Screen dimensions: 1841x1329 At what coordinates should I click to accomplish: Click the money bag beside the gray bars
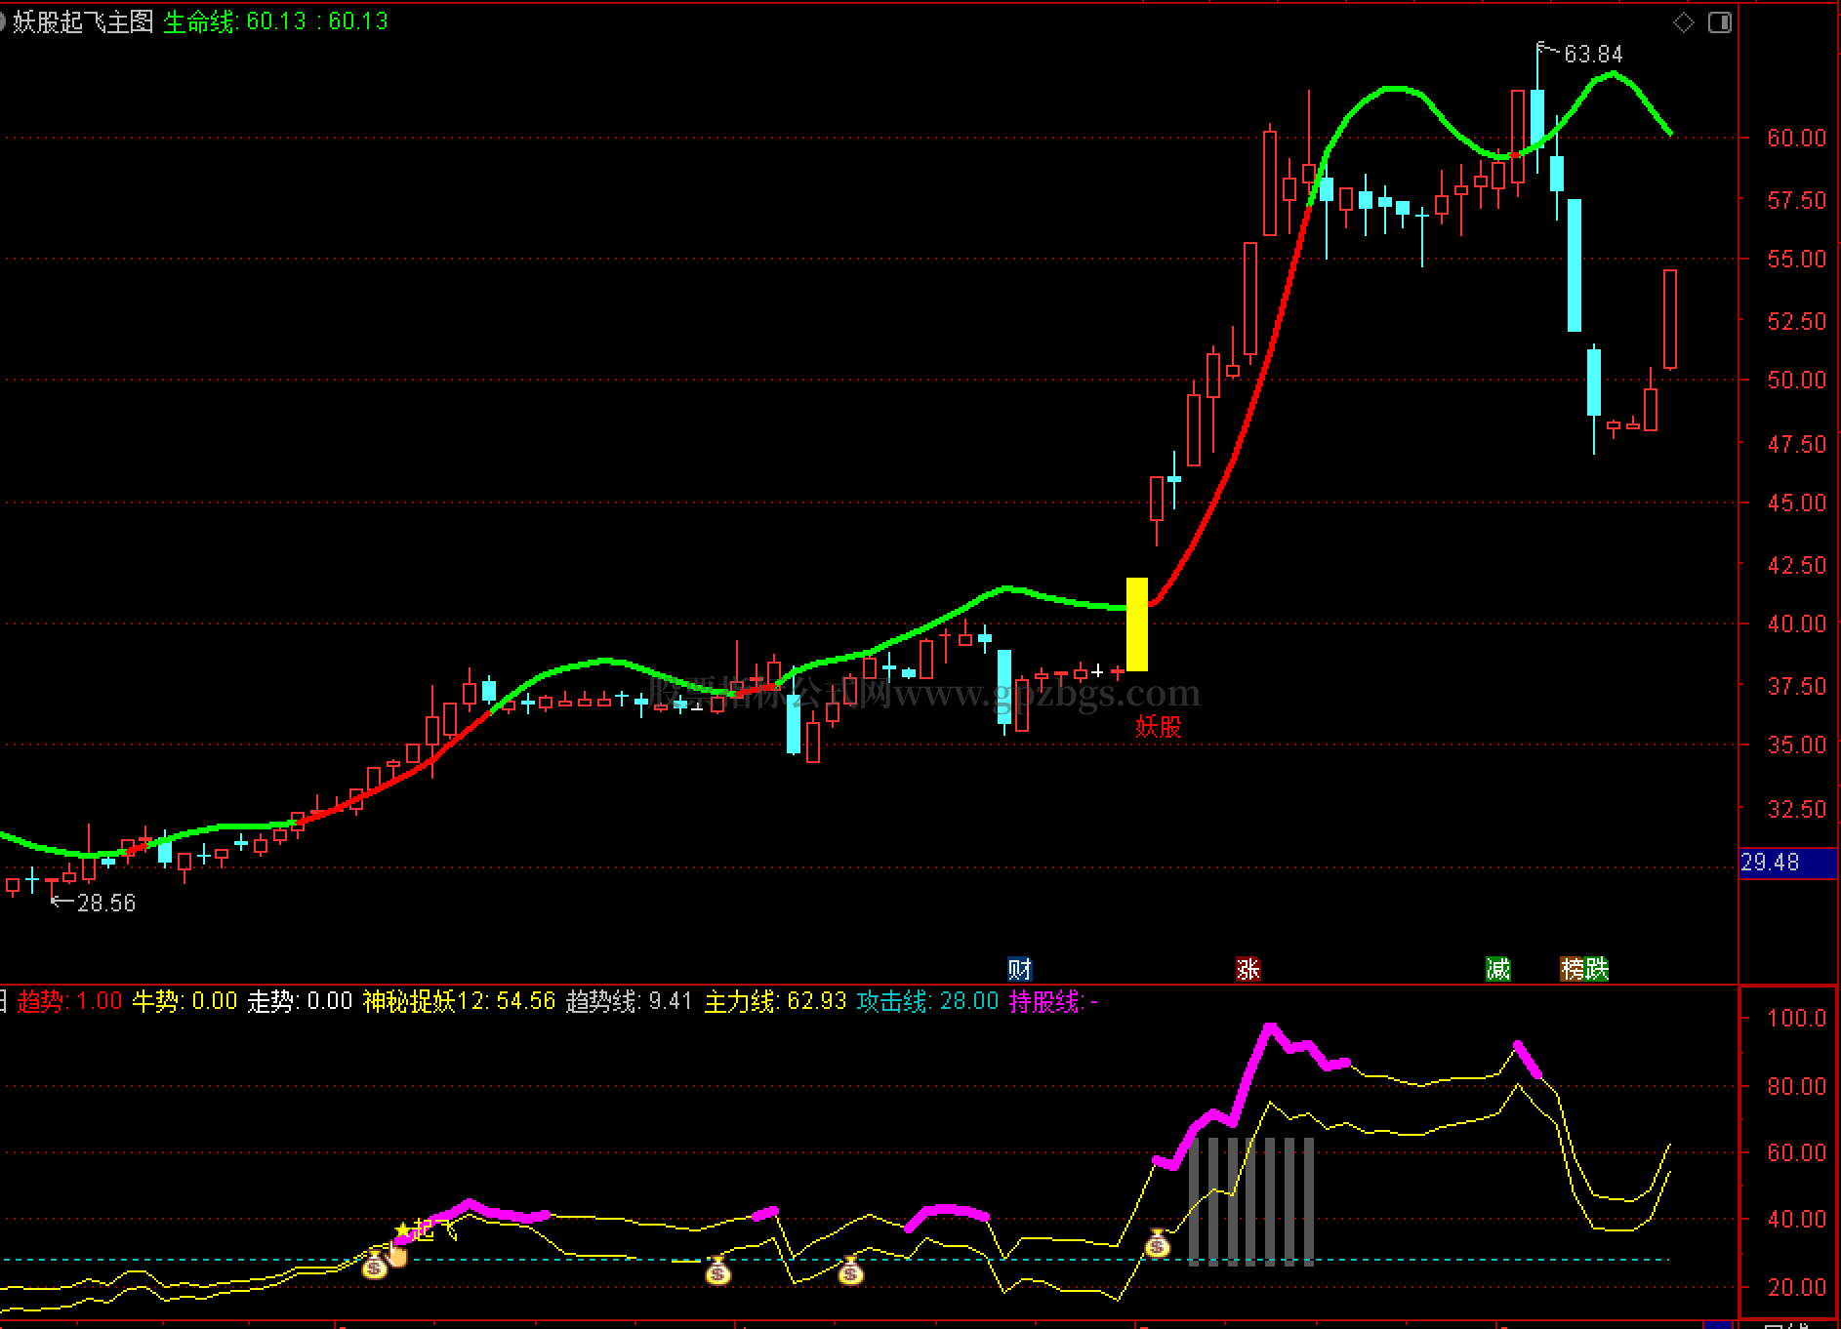click(x=1158, y=1243)
